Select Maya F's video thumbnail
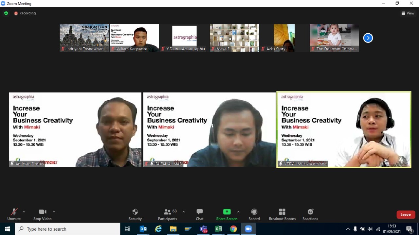The width and height of the screenshot is (419, 235). point(234,38)
